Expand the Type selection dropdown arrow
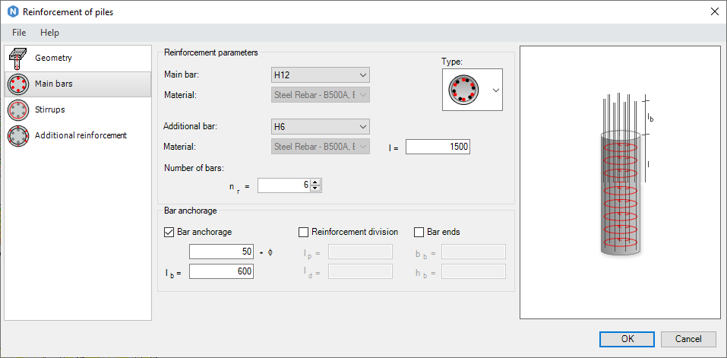Viewport: 727px width, 358px height. pyautogui.click(x=496, y=90)
